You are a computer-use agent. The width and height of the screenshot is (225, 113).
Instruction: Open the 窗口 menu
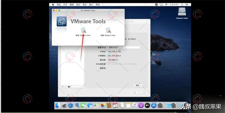91,5
